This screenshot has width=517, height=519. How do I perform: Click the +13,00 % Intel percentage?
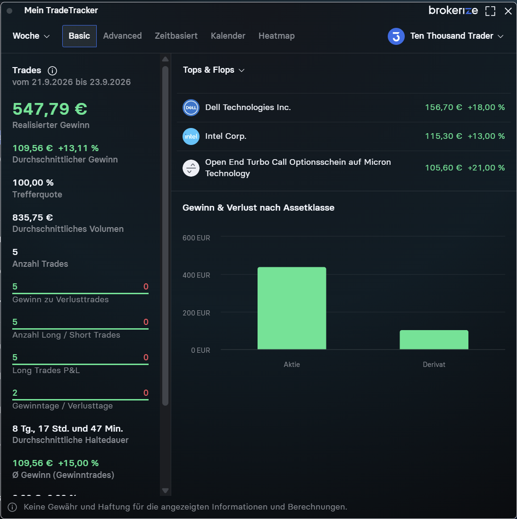486,136
